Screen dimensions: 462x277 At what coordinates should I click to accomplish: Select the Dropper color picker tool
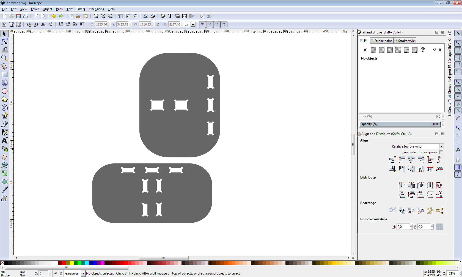[x=5, y=190]
